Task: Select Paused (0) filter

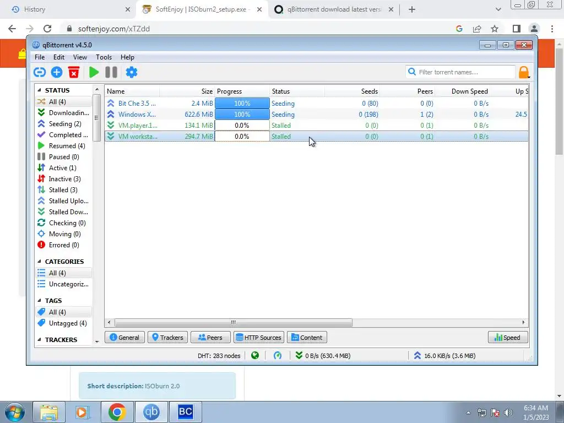Action: pos(64,157)
